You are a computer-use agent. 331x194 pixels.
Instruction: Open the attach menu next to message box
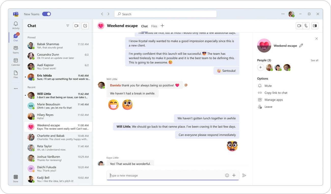click(x=234, y=175)
